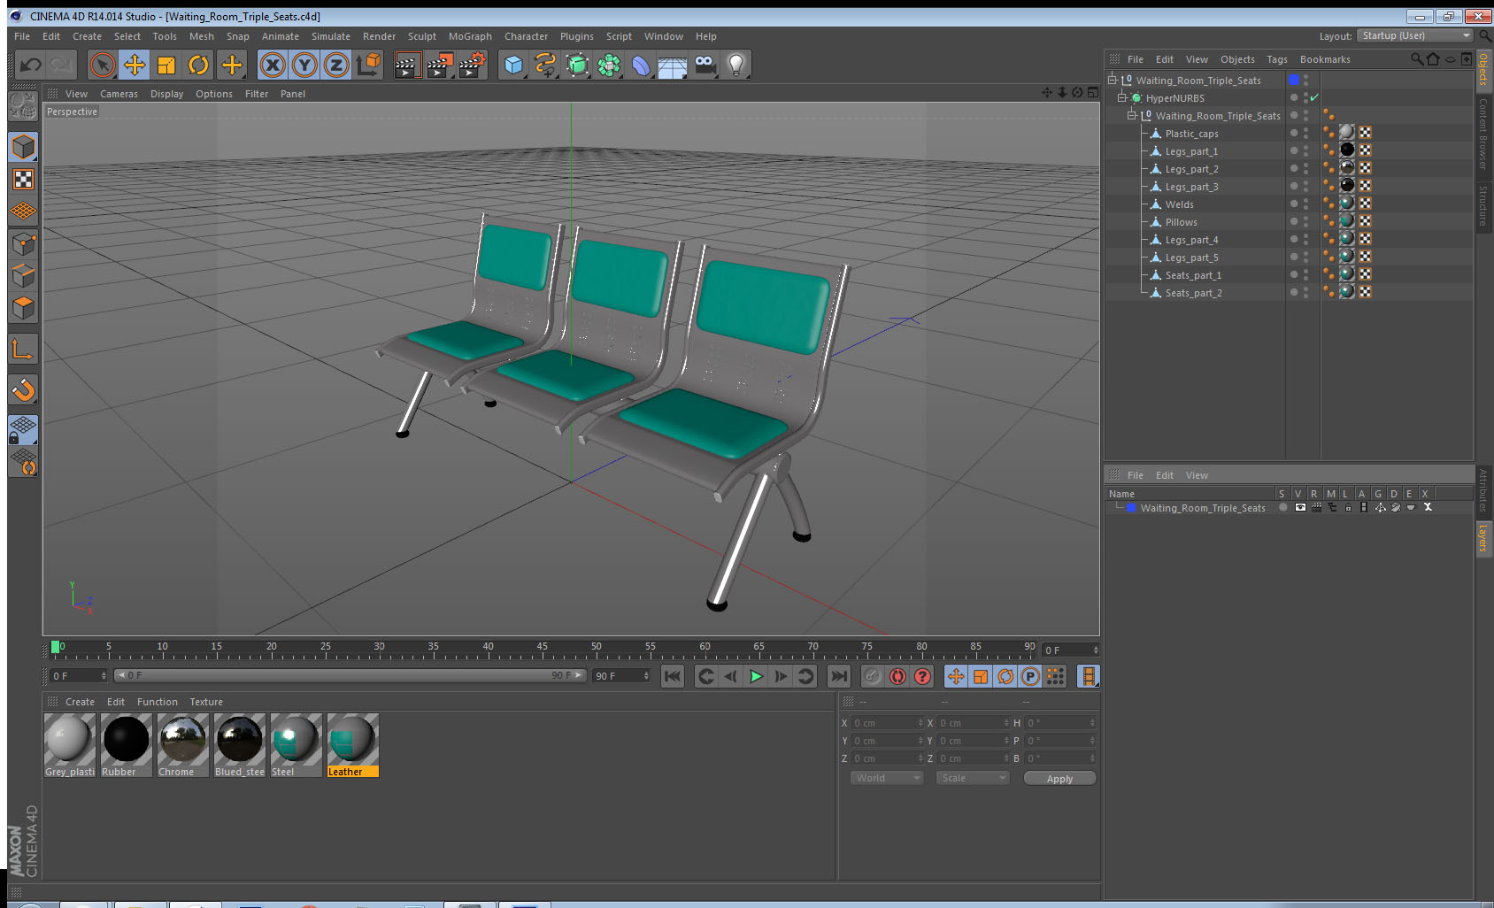The height and width of the screenshot is (908, 1494).
Task: Click the Object Manager search icon
Action: coord(1416,59)
